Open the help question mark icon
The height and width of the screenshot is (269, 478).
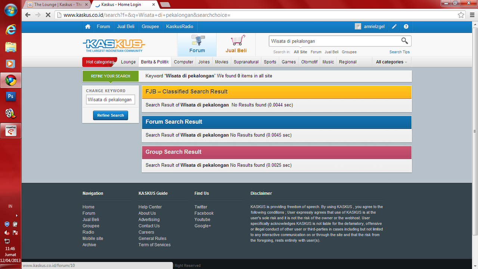406,27
